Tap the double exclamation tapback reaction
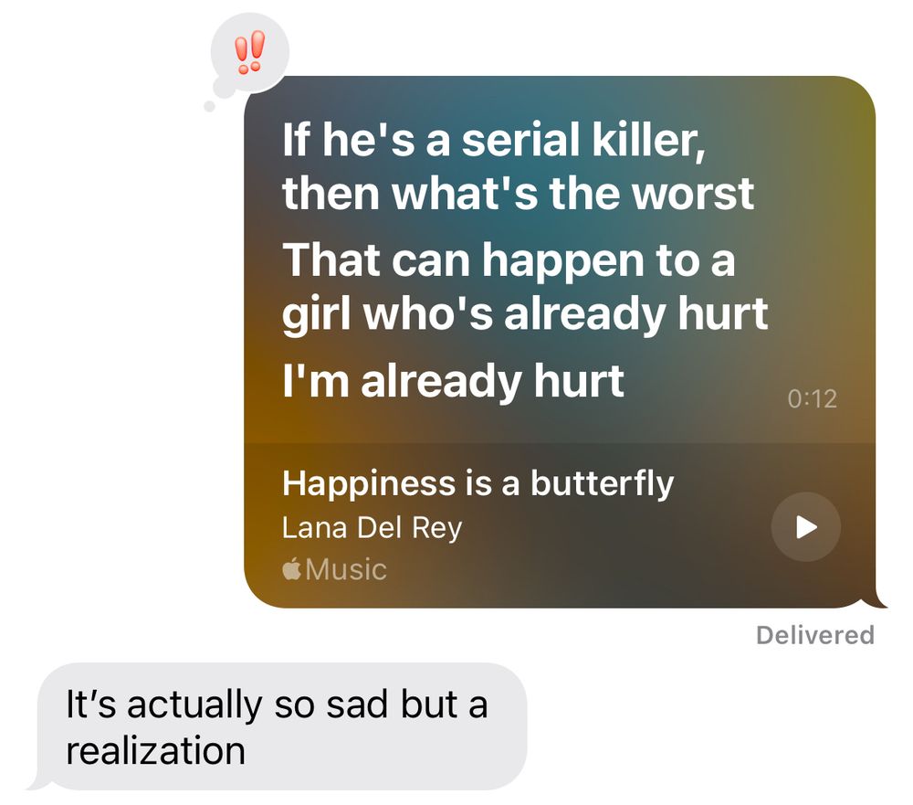 (x=250, y=52)
